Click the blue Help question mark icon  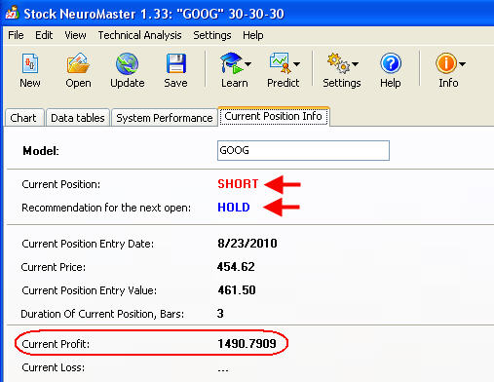pos(391,63)
